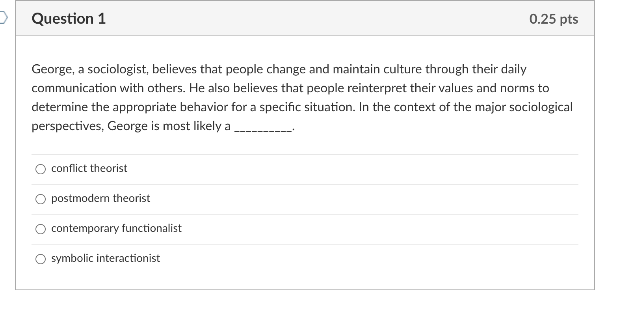Click the line beginning 'communication with others'
Image resolution: width=632 pixels, height=321 pixels.
[x=290, y=88]
